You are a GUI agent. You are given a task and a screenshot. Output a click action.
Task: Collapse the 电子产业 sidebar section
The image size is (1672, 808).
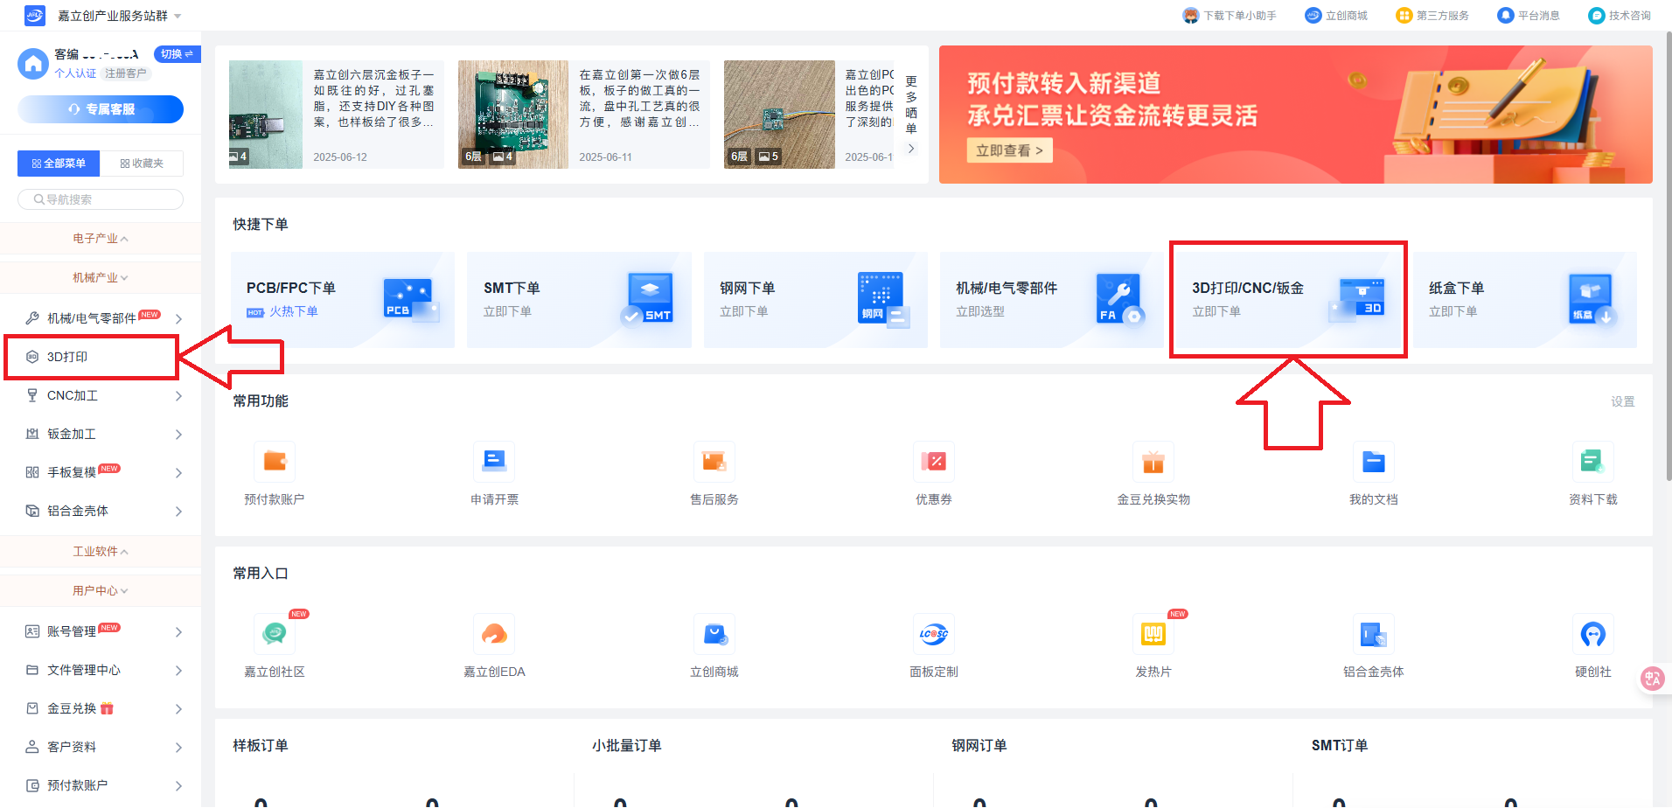(101, 239)
